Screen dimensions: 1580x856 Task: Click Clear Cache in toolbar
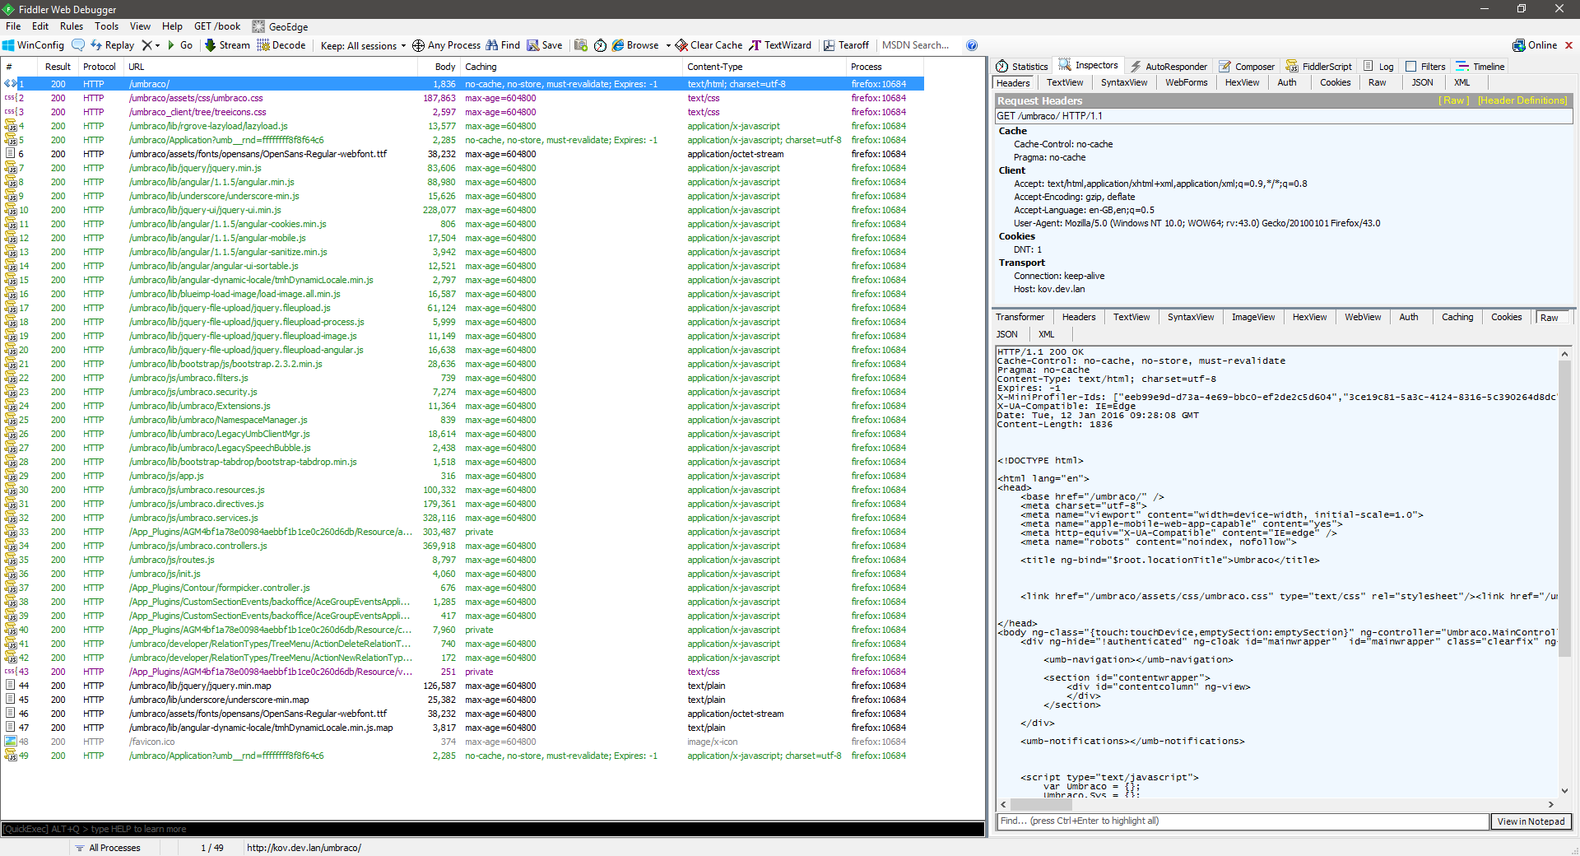(709, 45)
